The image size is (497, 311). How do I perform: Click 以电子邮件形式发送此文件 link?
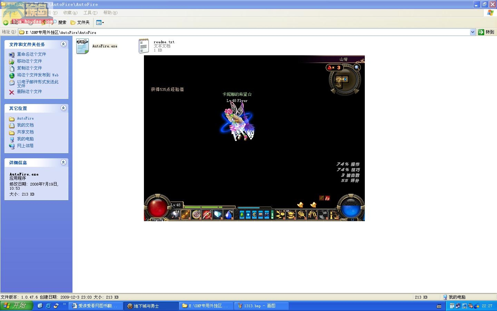click(38, 84)
